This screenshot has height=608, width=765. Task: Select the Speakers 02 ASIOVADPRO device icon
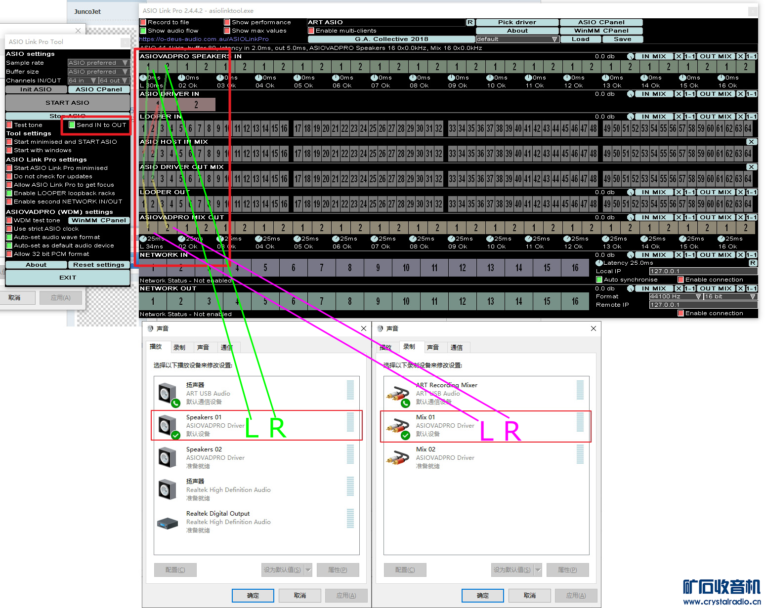(168, 457)
